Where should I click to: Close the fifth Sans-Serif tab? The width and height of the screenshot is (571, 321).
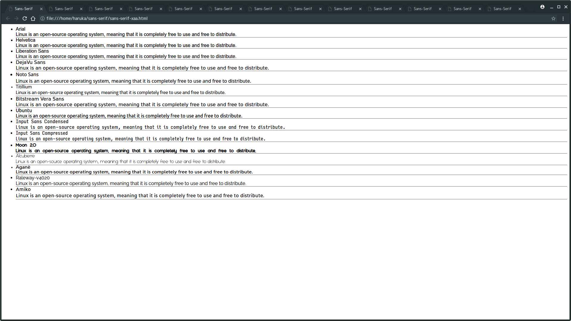[201, 9]
